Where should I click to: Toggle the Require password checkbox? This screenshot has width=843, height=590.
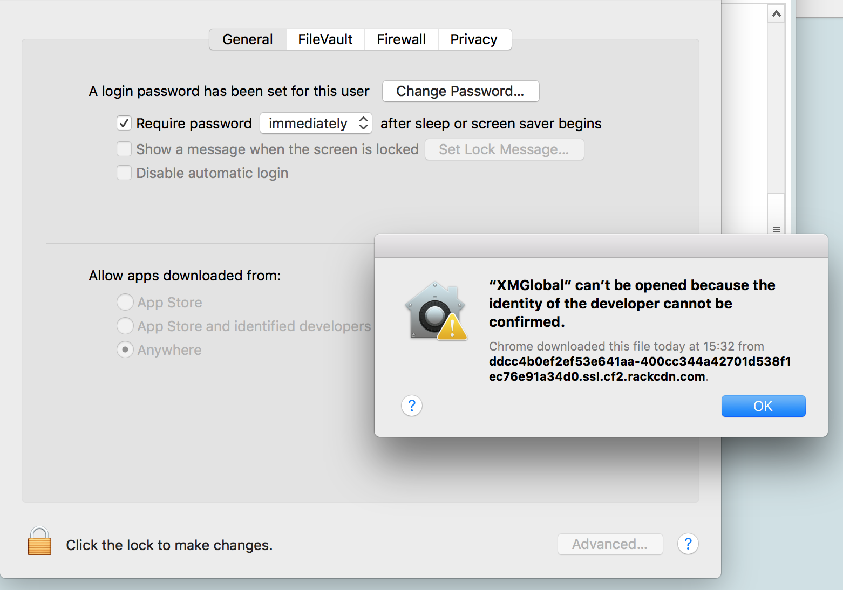click(124, 124)
